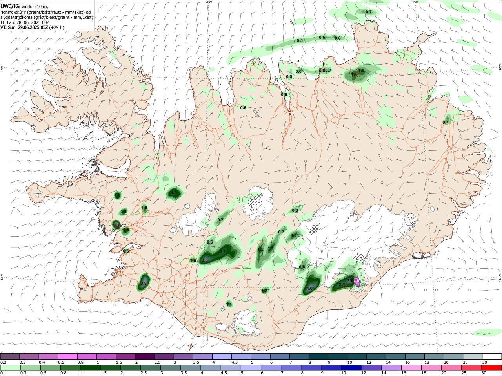Click the 0.2 label in the snow legend
This screenshot has width=502, height=376.
pos(3,362)
